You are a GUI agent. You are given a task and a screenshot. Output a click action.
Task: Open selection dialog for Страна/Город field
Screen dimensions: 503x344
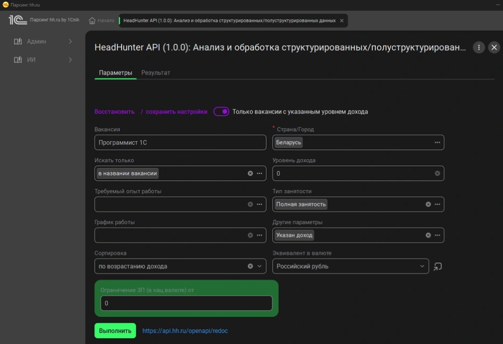[437, 142]
